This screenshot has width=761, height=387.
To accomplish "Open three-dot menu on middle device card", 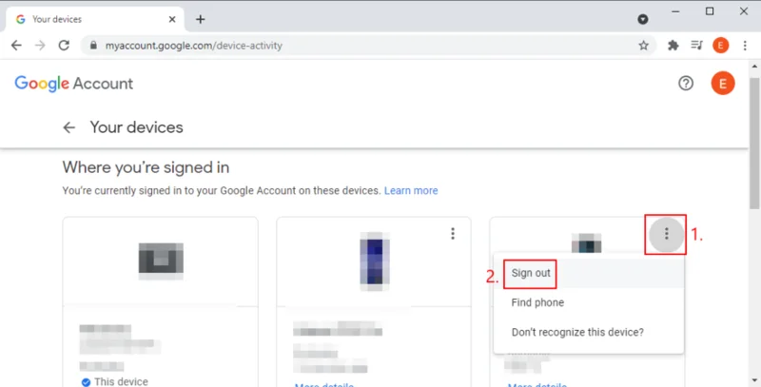I will [453, 234].
